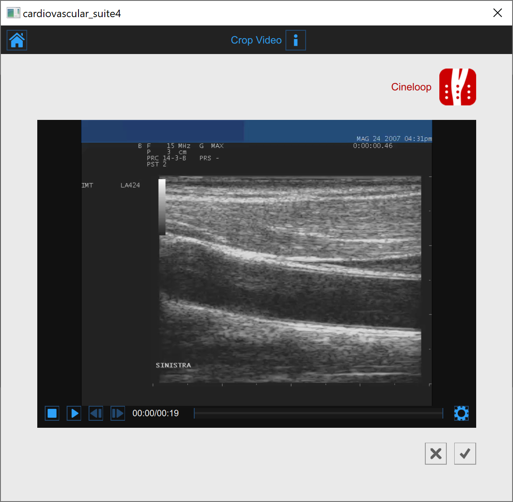
Task: Step back one frame
Action: click(96, 413)
